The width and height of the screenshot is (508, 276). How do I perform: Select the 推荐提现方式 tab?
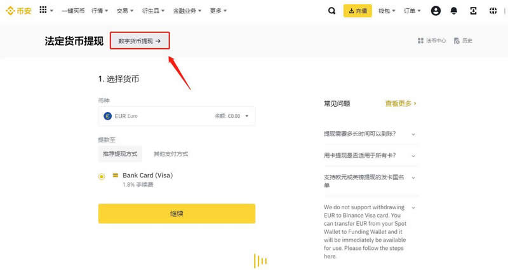click(120, 154)
